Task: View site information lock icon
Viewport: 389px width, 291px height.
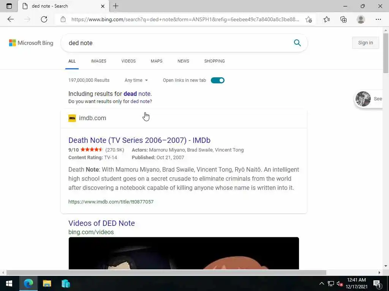Action: pos(63,19)
